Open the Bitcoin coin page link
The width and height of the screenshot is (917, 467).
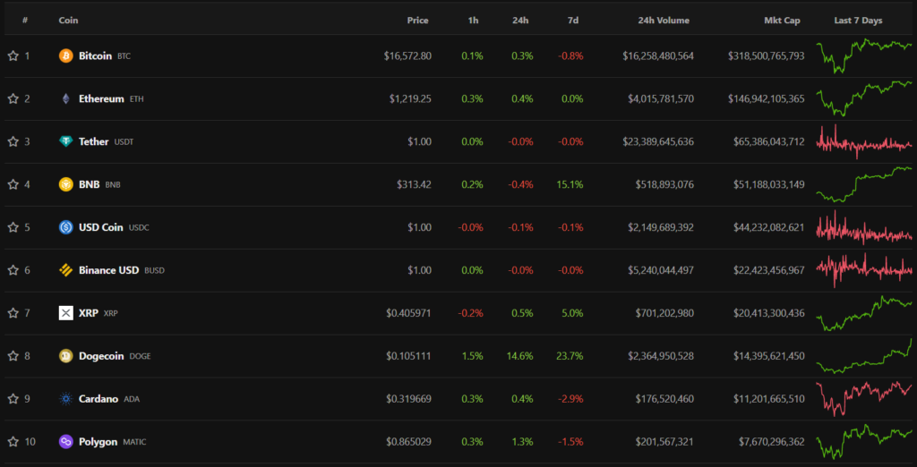pyautogui.click(x=95, y=56)
